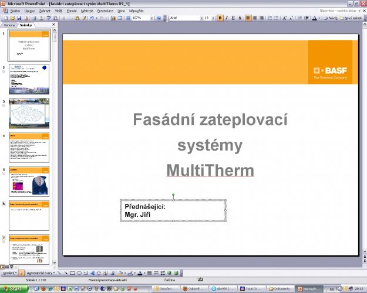Switch to the Osnova tab
Screen dimensions: 367x293
pyautogui.click(x=9, y=25)
